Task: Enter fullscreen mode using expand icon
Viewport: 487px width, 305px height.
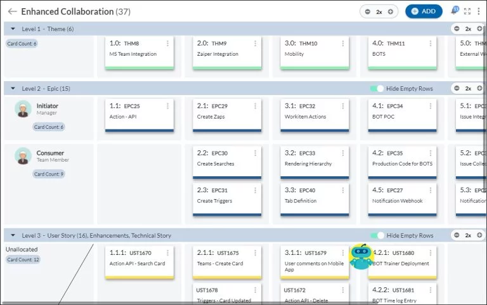Action: tap(467, 11)
